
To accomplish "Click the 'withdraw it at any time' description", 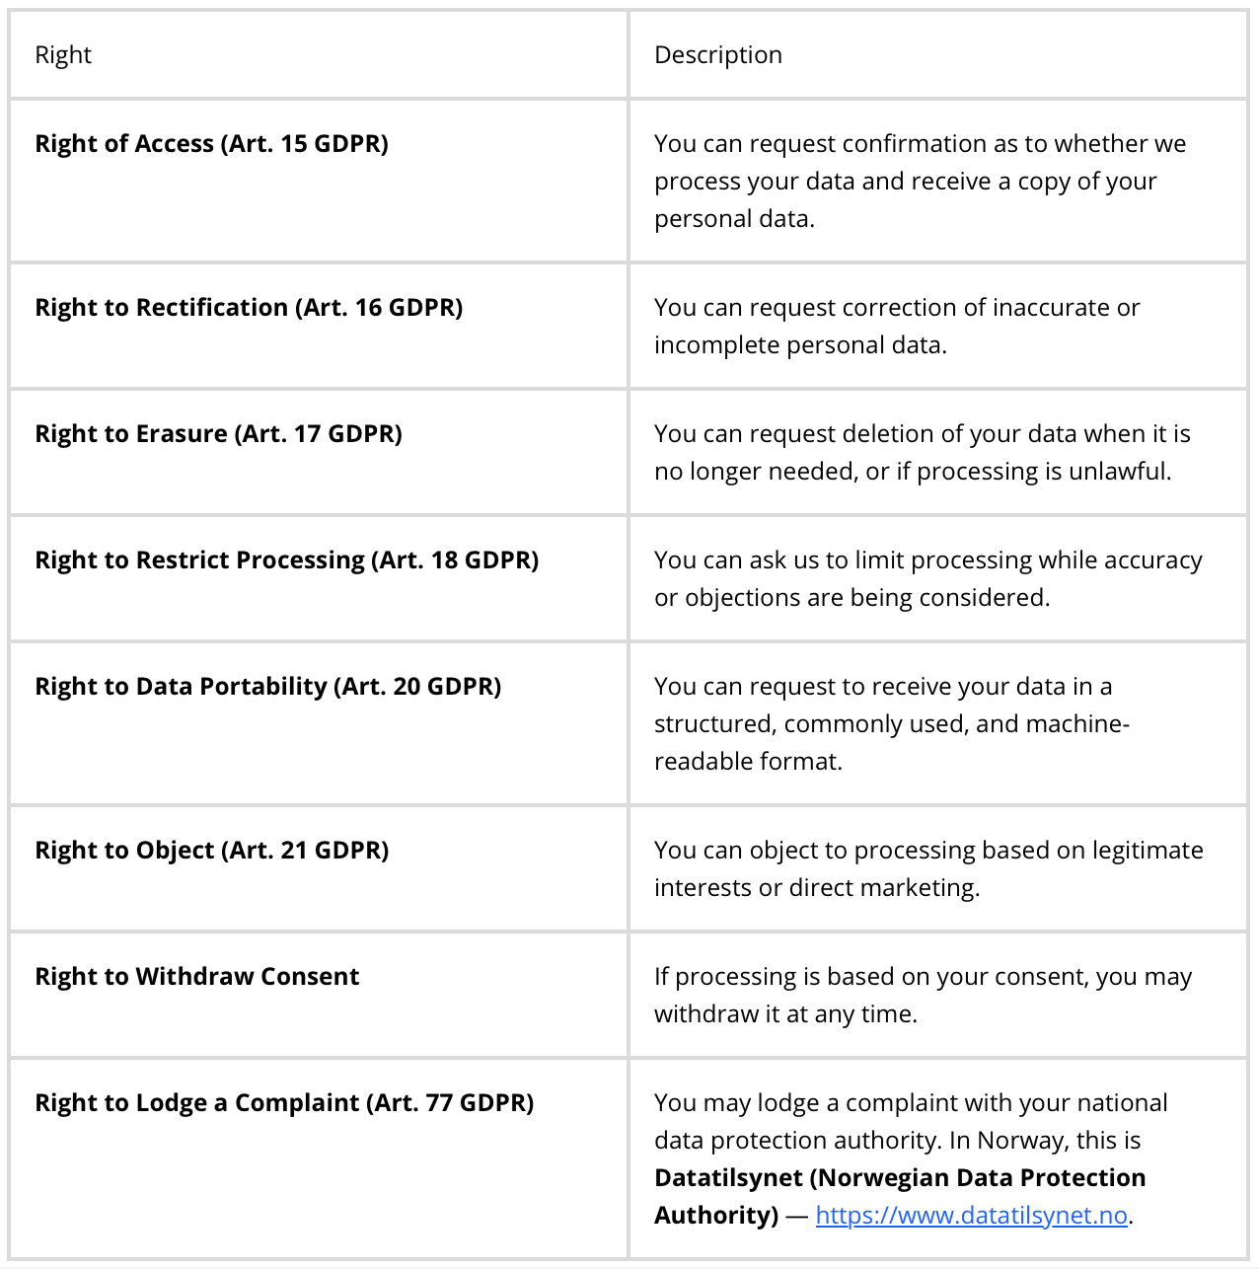I will [x=923, y=996].
